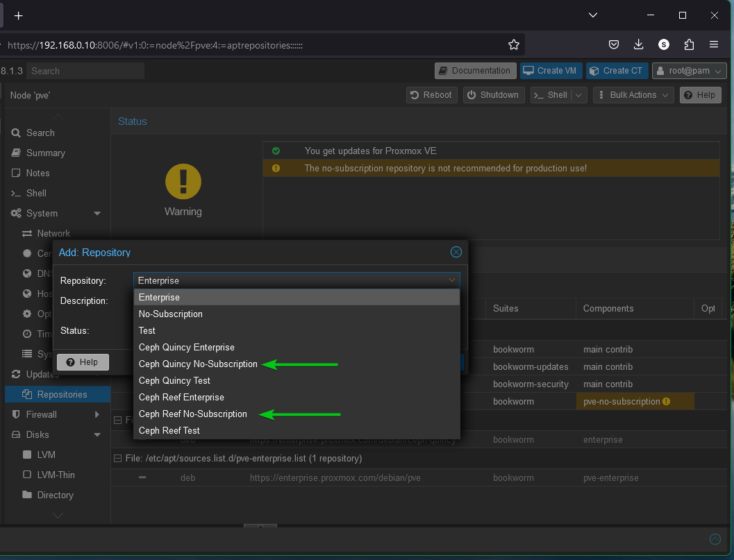Open the node Shell button
Screen dimensions: 734x560
click(x=551, y=95)
